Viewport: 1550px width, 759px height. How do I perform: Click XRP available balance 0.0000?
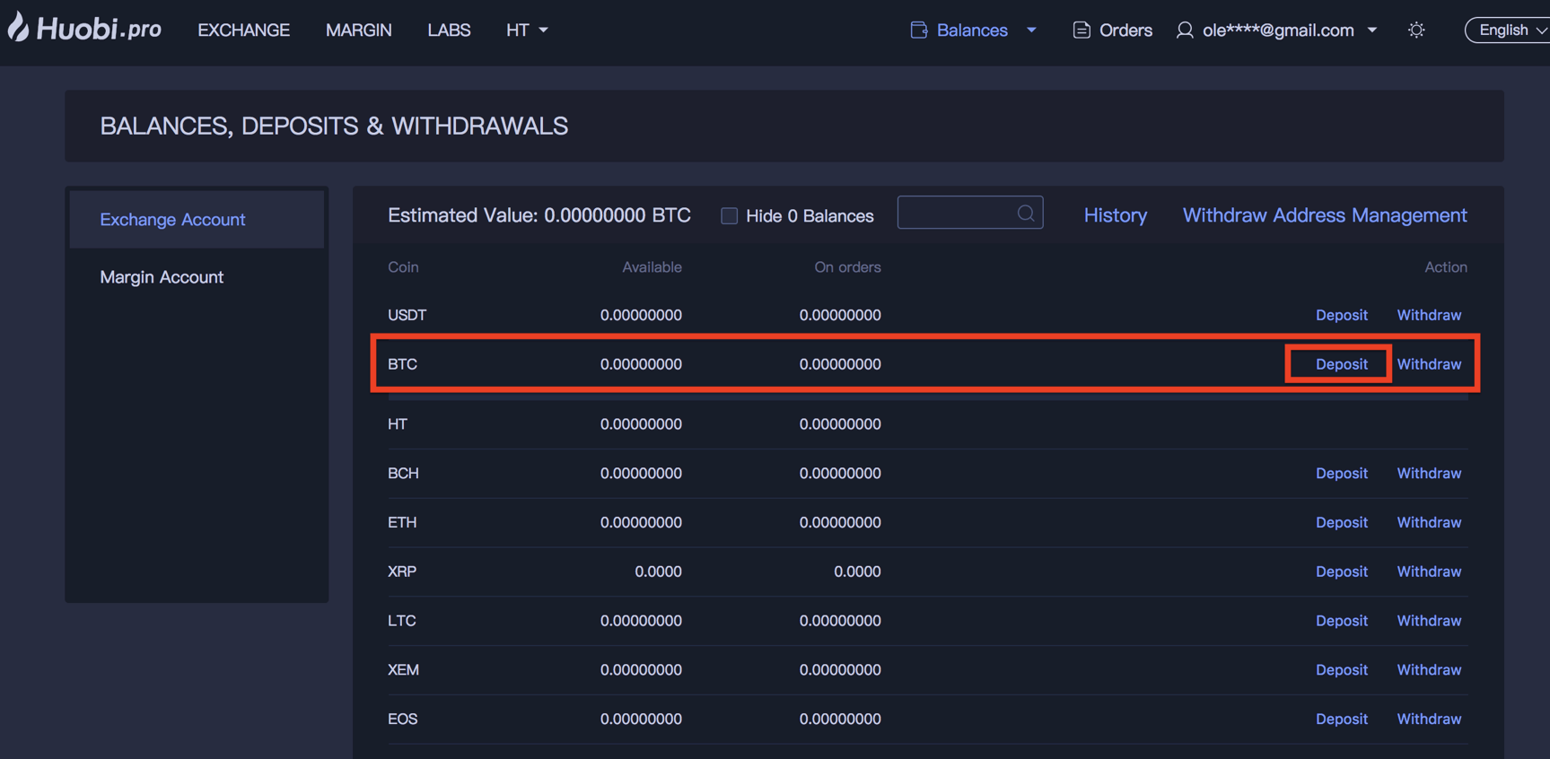pyautogui.click(x=658, y=571)
